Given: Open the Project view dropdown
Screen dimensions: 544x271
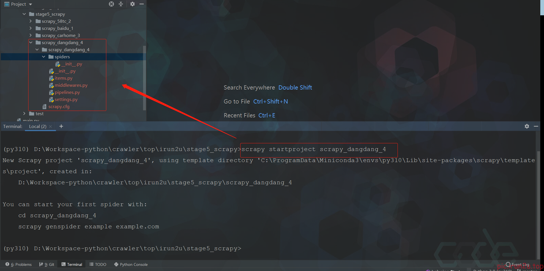Looking at the screenshot, I should click(30, 4).
